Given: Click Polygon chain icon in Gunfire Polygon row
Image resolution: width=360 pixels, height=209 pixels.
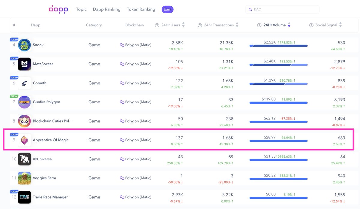Looking at the screenshot, I should pos(122,102).
